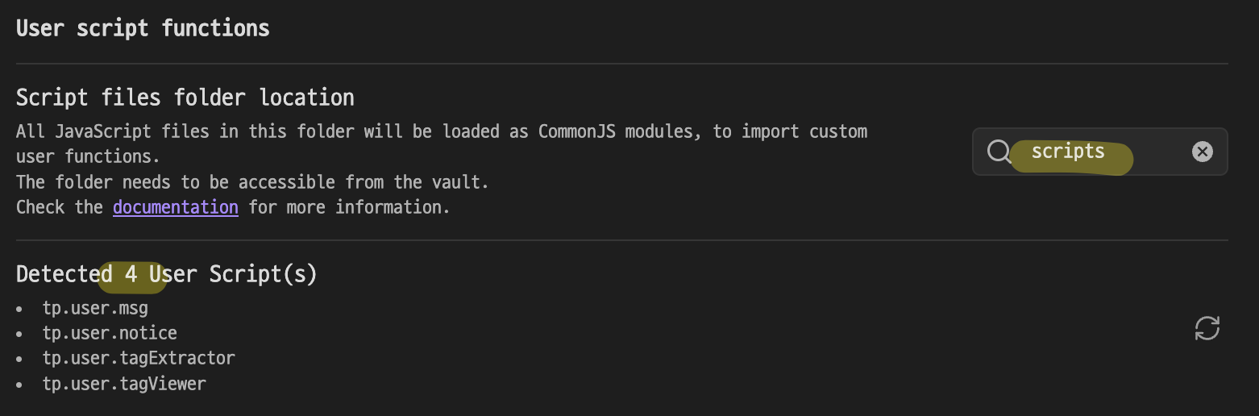The image size is (1259, 416).
Task: Click the magnifier icon in folder field
Action: [999, 152]
